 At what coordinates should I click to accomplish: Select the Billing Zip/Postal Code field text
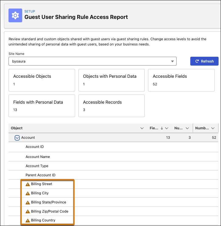[x=50, y=211]
